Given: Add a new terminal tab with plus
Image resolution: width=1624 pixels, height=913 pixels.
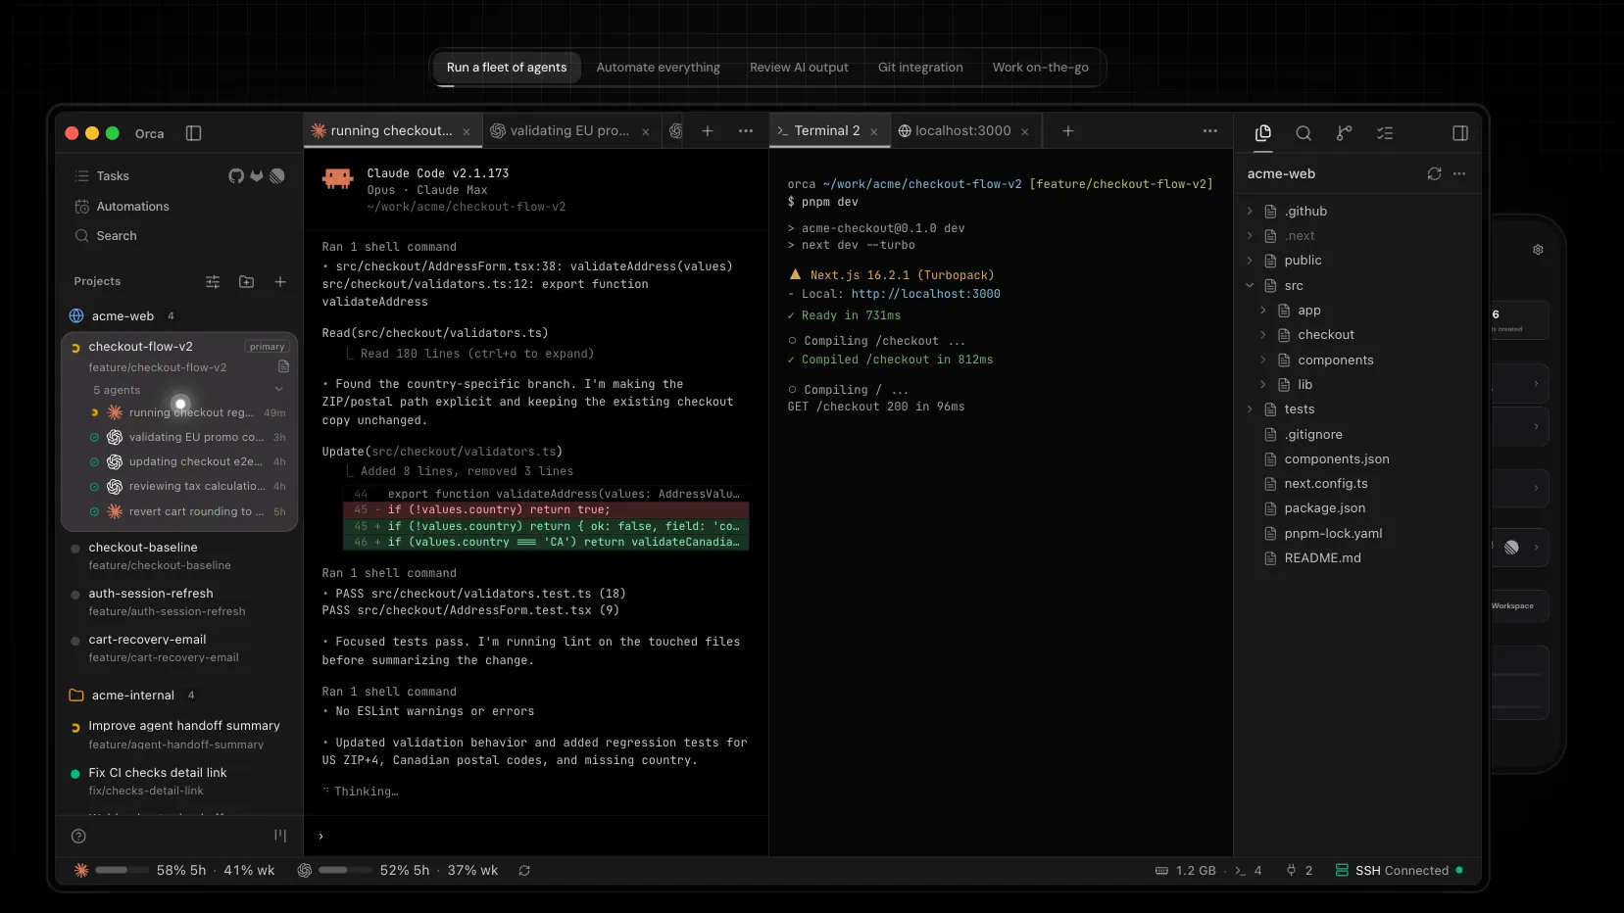Looking at the screenshot, I should click(x=1068, y=131).
